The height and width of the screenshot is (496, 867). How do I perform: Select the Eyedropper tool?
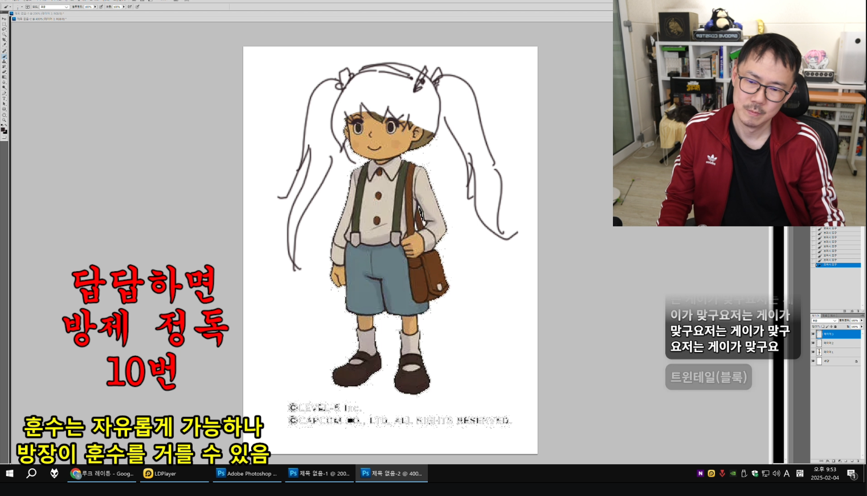point(5,45)
